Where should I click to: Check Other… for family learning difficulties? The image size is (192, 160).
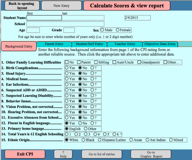[165, 62]
